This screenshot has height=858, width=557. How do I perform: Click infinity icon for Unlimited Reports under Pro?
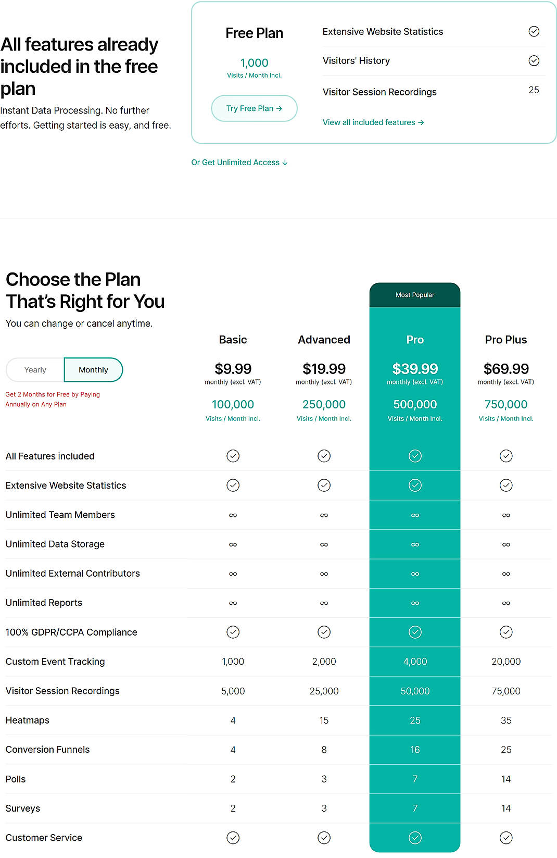point(414,603)
